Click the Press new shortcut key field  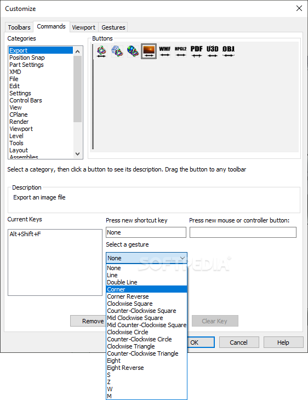(x=146, y=232)
